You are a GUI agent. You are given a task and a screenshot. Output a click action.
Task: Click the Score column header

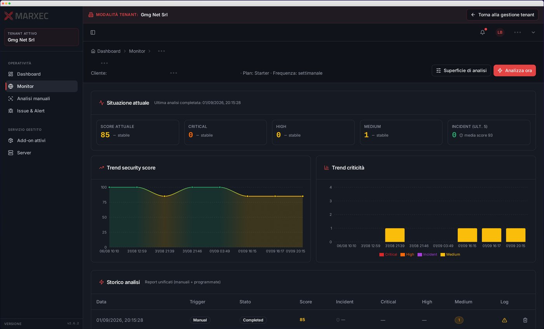pos(305,302)
